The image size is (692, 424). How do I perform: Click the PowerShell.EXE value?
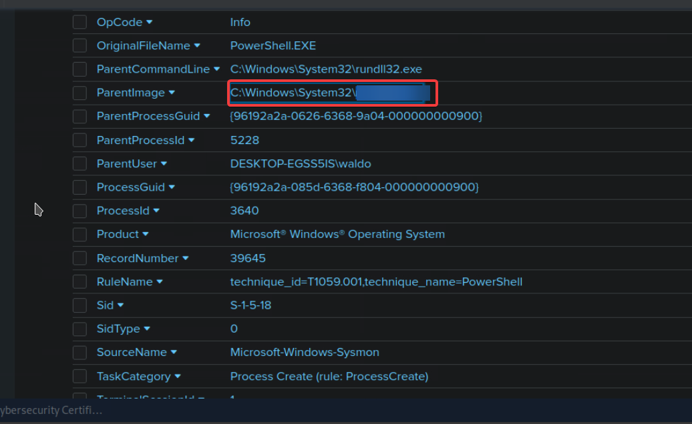(x=273, y=45)
